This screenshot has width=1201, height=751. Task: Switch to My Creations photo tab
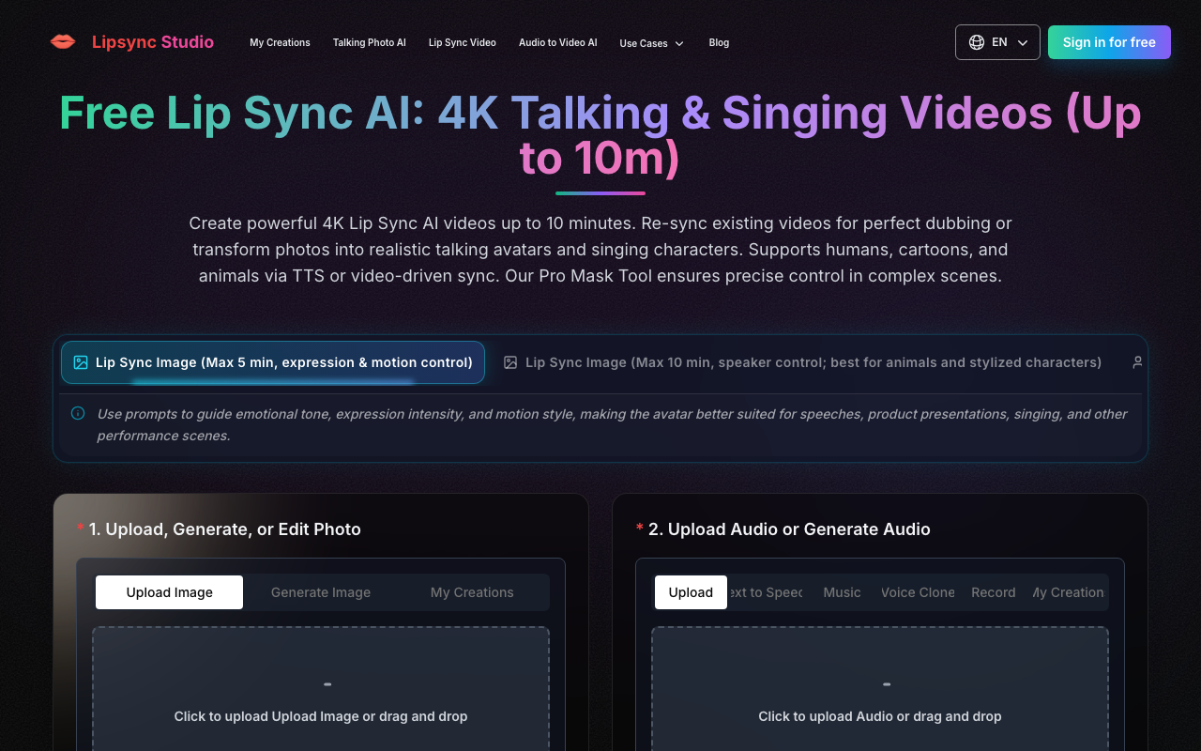[472, 592]
